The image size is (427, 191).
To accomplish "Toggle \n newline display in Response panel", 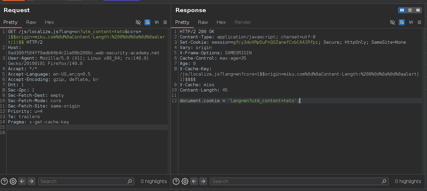I will (411, 22).
